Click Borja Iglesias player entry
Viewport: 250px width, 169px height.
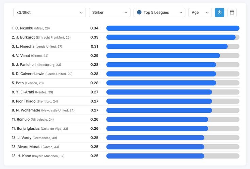pyautogui.click(x=125, y=129)
